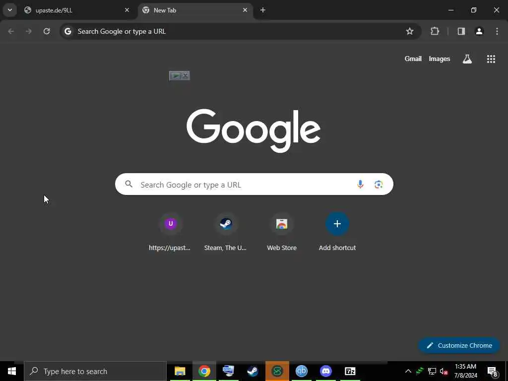Image resolution: width=508 pixels, height=381 pixels.
Task: Click the browser back arrow
Action: (11, 31)
